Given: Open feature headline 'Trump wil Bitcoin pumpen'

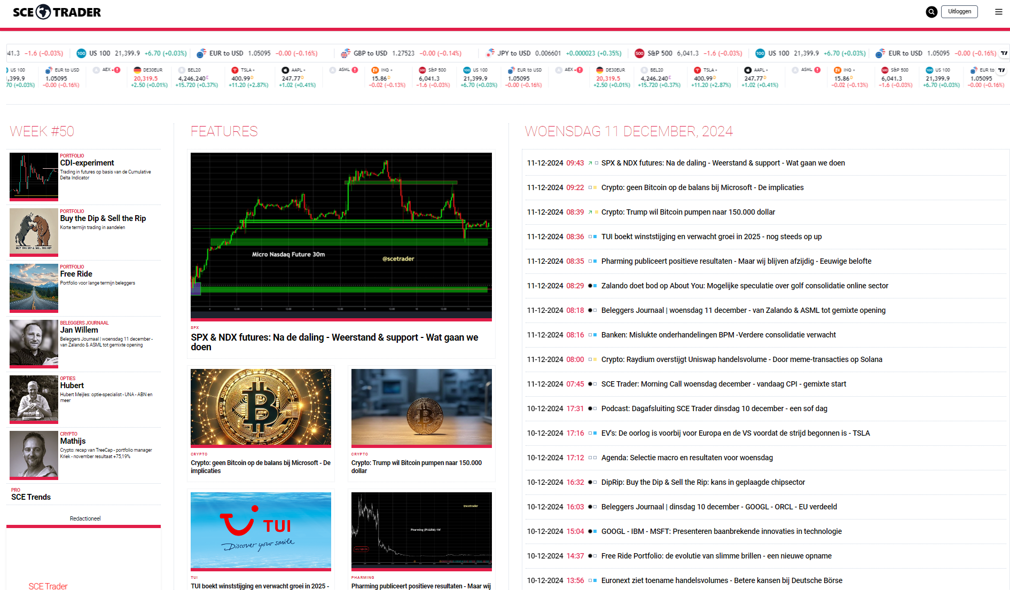Looking at the screenshot, I should tap(417, 467).
